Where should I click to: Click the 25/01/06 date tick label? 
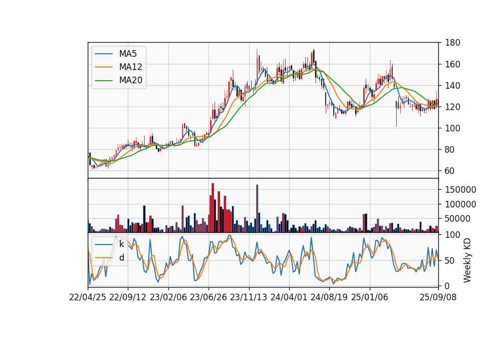tap(370, 297)
